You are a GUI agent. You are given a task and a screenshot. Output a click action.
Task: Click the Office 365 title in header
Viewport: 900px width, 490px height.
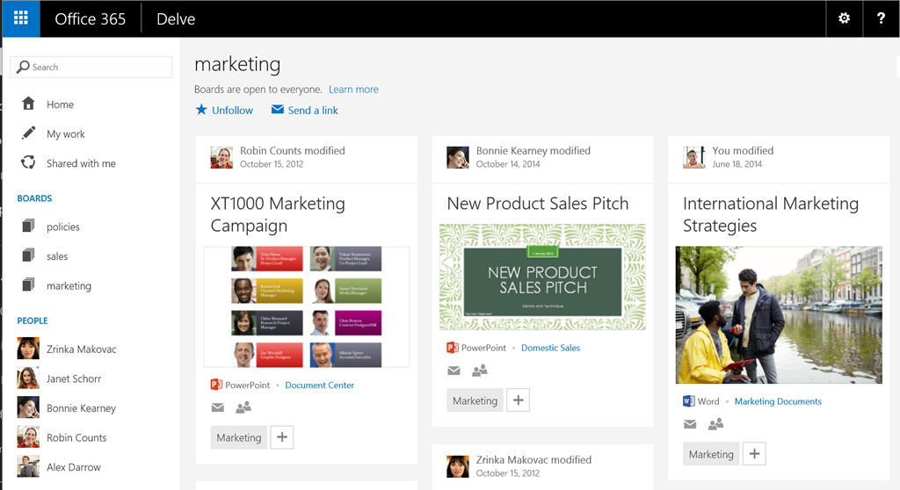[91, 19]
